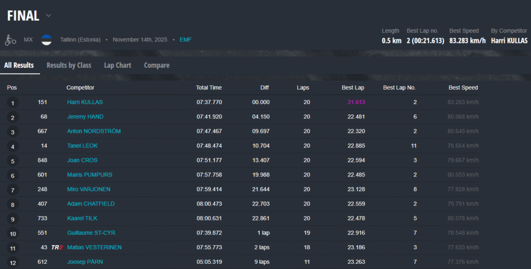This screenshot has width=531, height=269.
Task: Select the All Results tab
Action: pos(19,65)
